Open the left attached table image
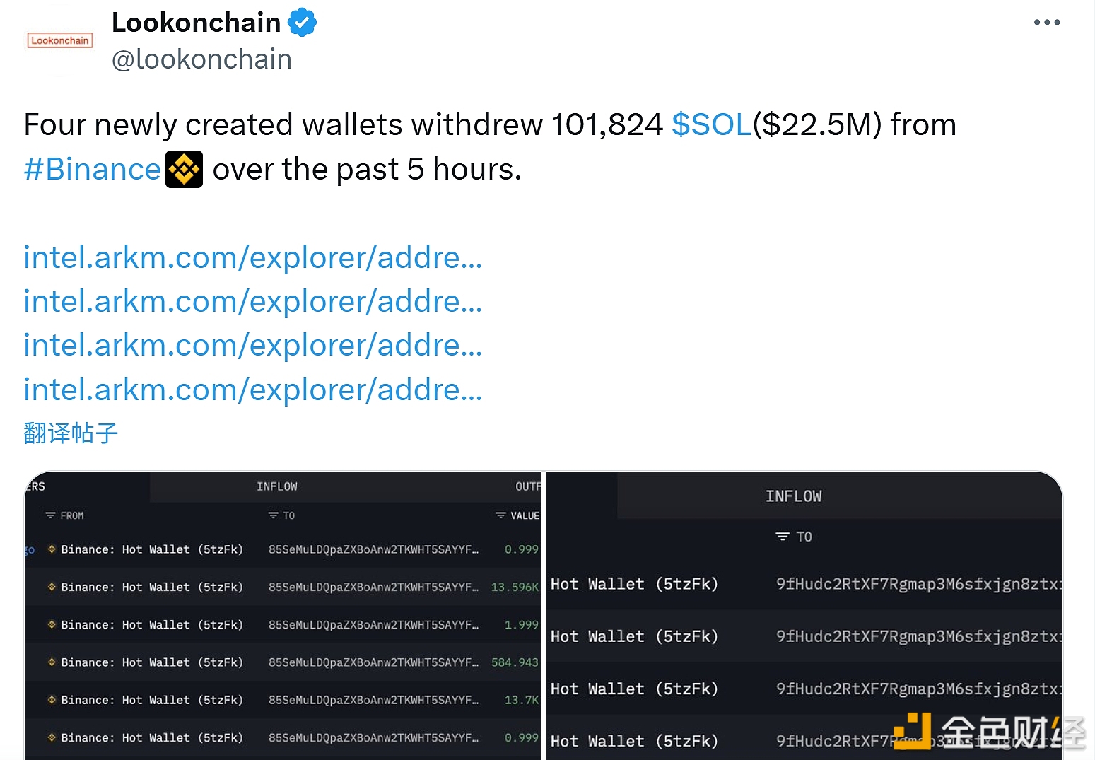Screen dimensions: 1095x760 point(283,616)
